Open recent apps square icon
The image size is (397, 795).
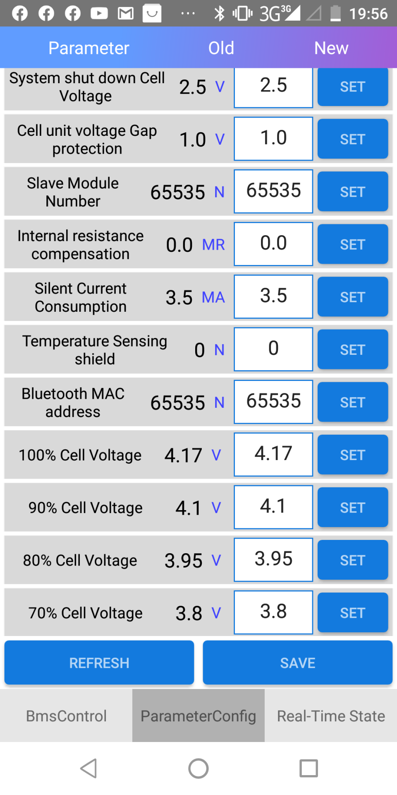click(x=309, y=768)
